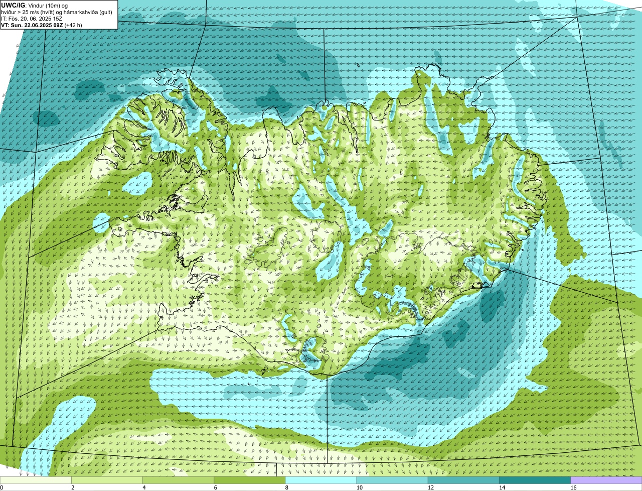Click the olive green 6–8 m/s legend swatch
The height and width of the screenshot is (491, 642).
tap(250, 480)
